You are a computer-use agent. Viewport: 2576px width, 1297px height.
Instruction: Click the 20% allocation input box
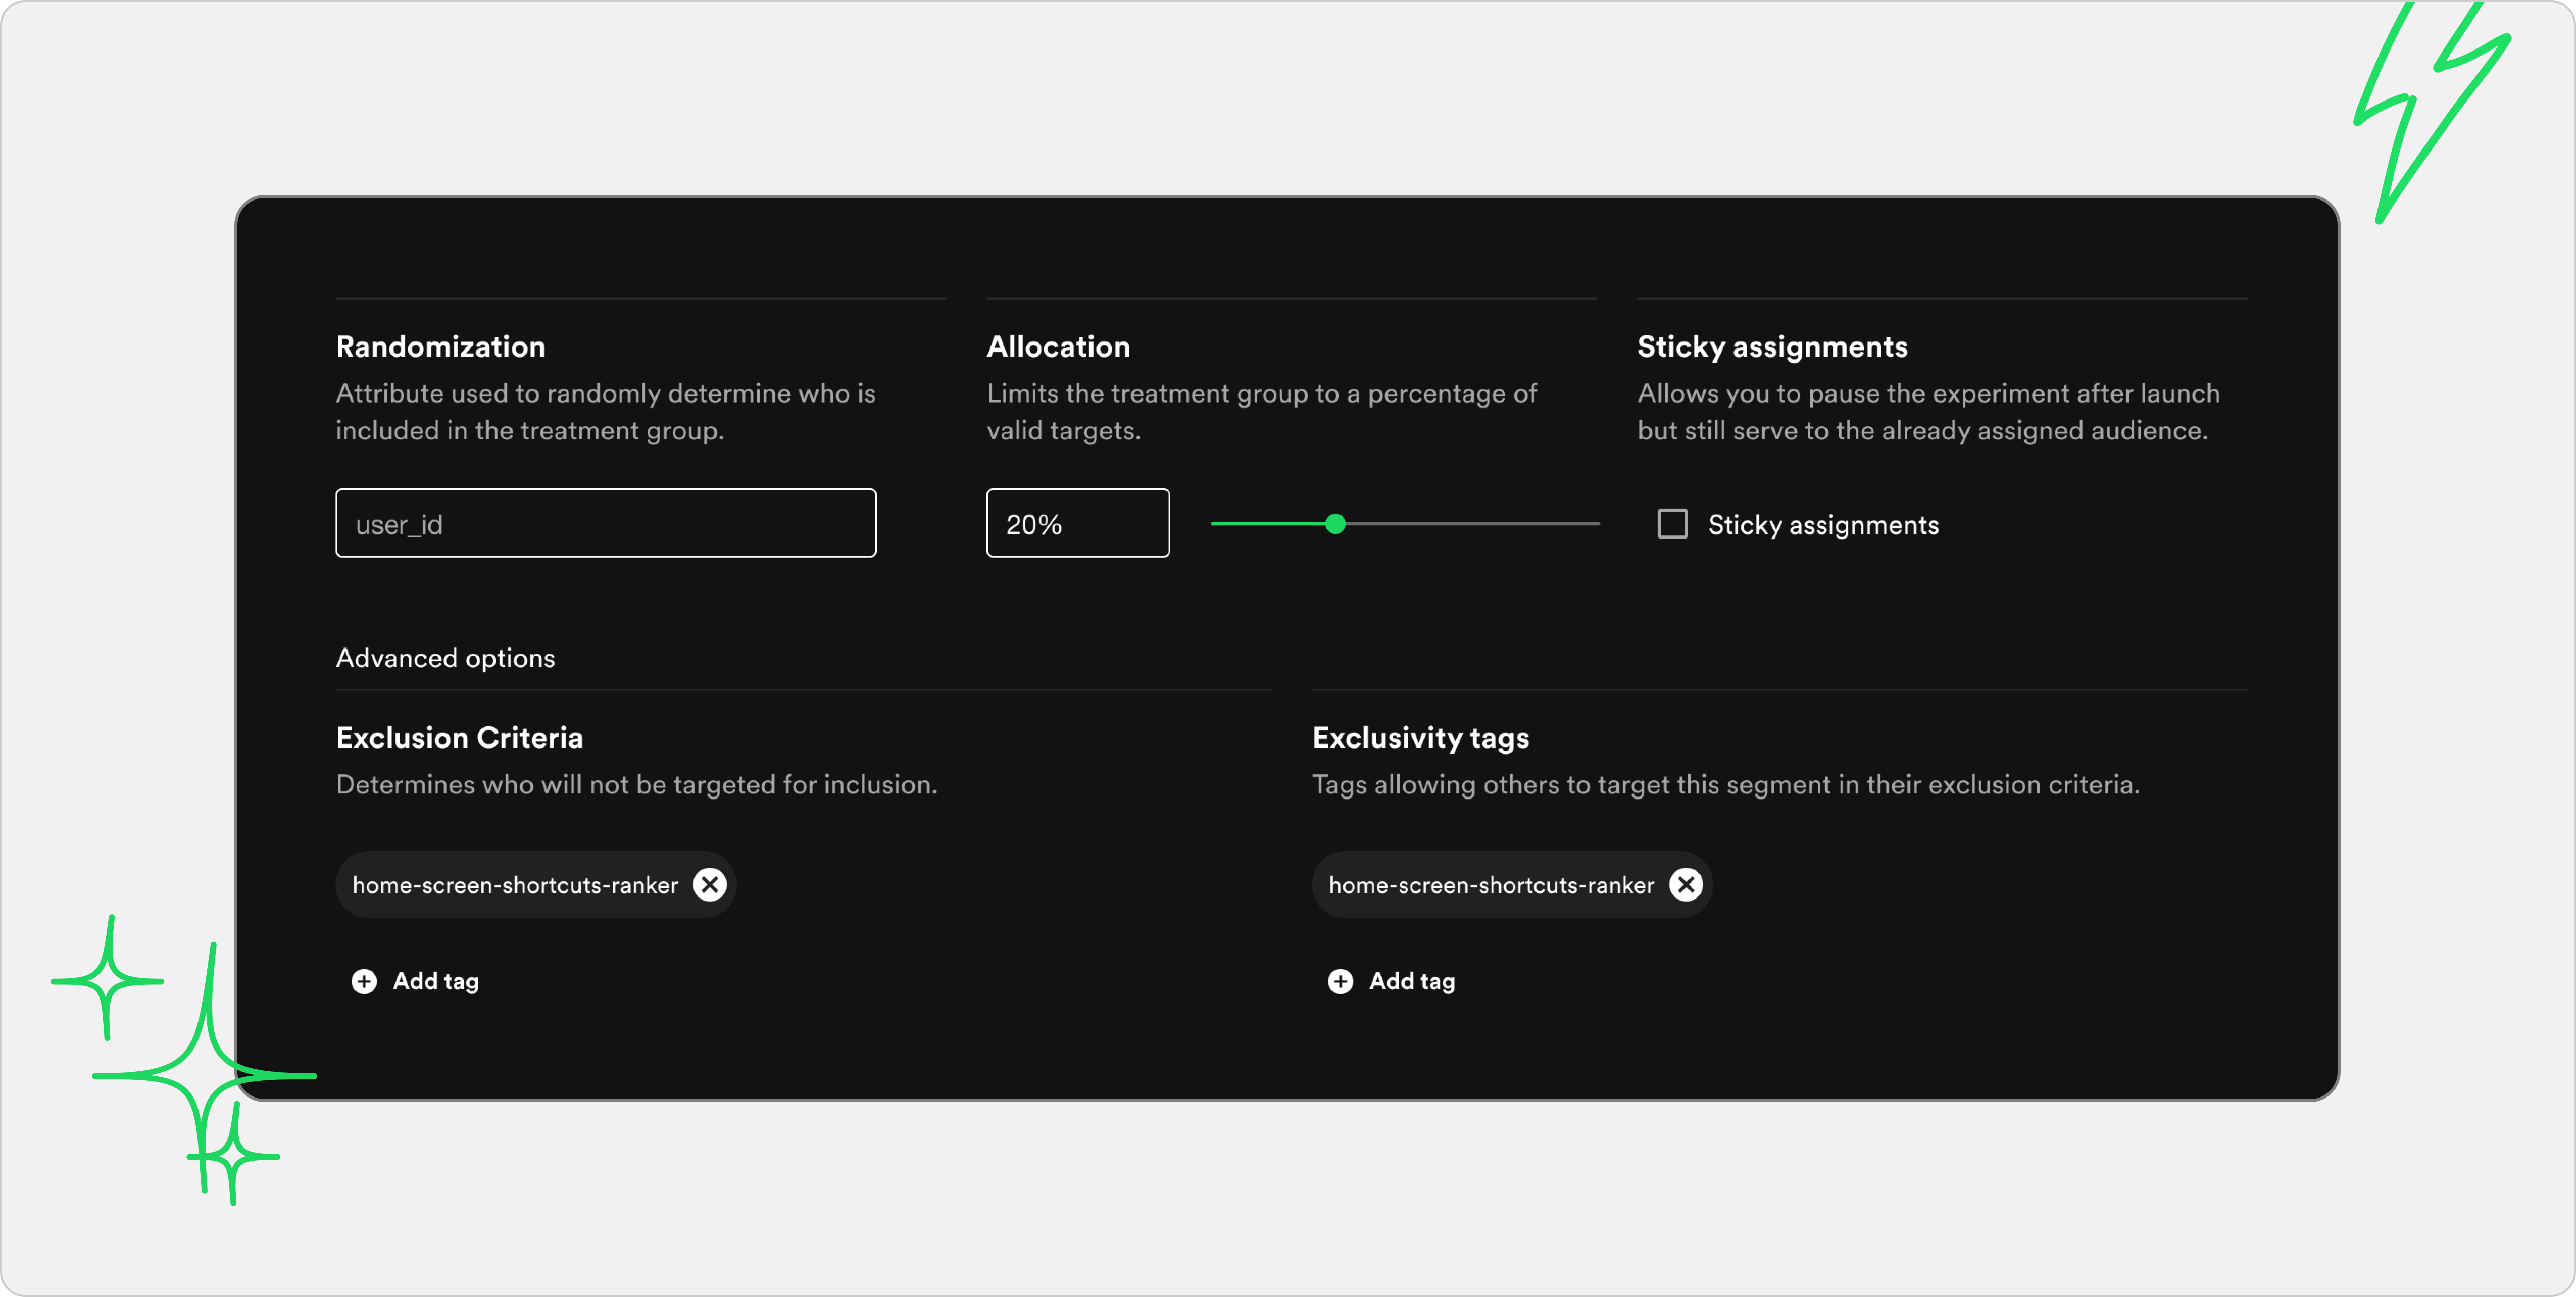point(1077,523)
